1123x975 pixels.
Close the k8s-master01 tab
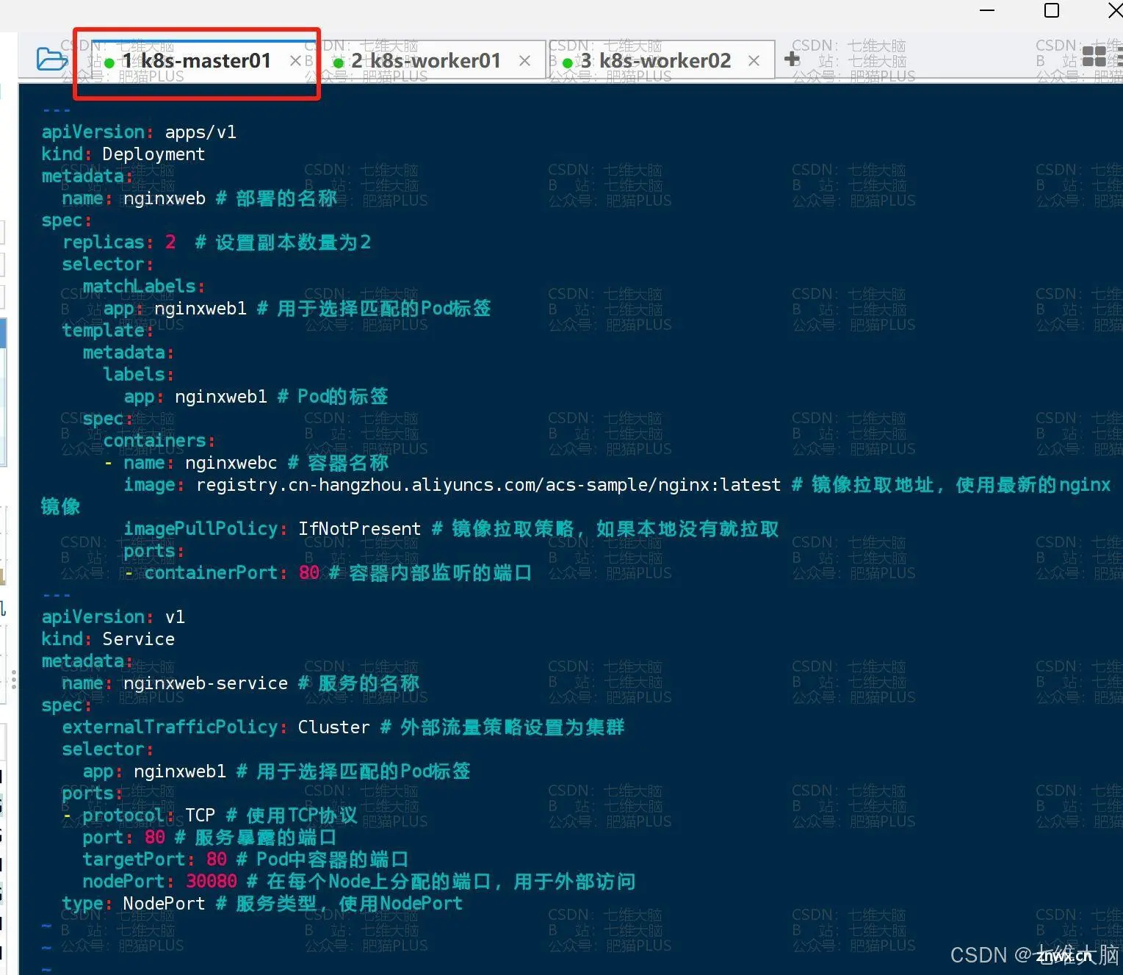click(295, 61)
